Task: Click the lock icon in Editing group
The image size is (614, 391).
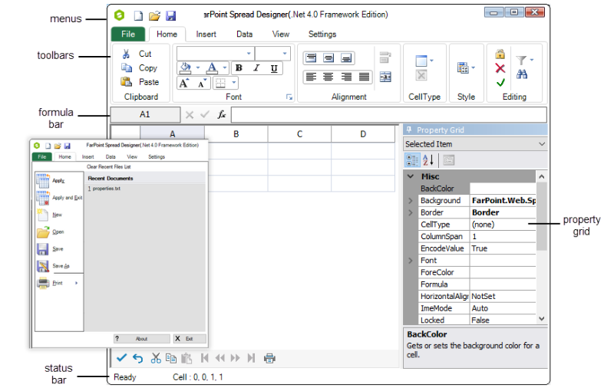Action: (x=500, y=54)
